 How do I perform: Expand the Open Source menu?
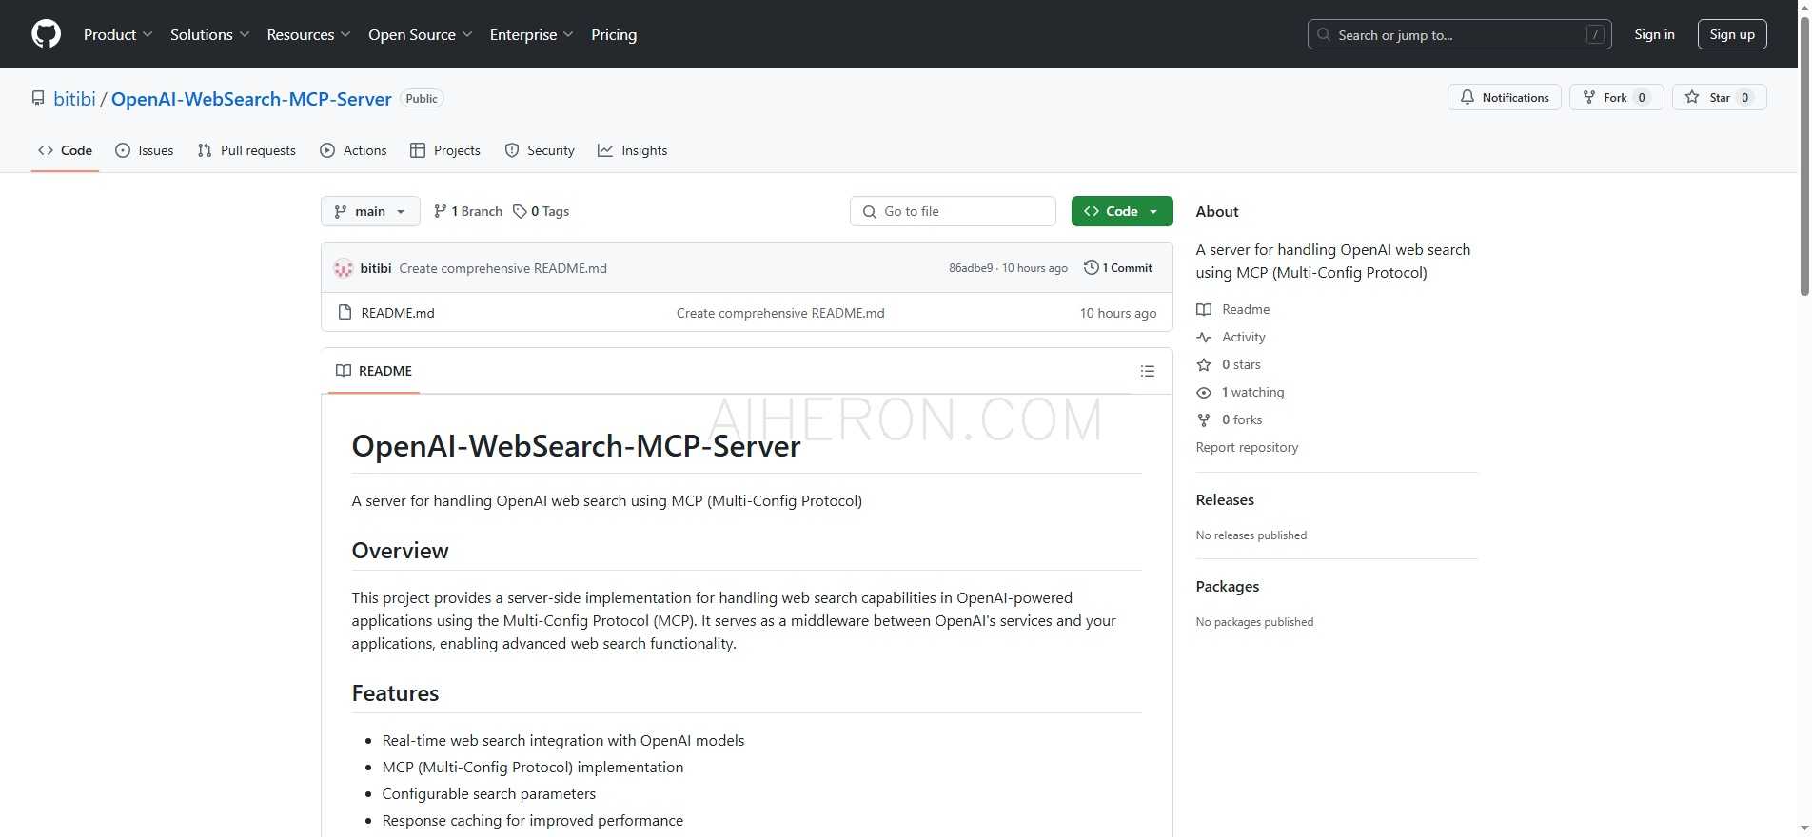[x=420, y=34]
